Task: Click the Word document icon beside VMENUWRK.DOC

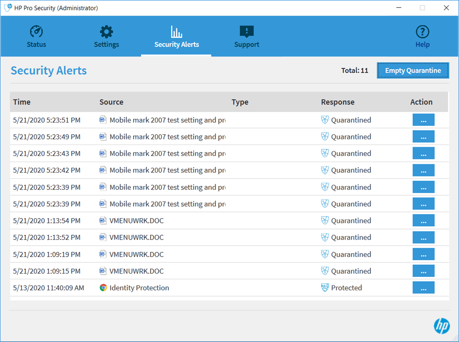Action: click(103, 220)
